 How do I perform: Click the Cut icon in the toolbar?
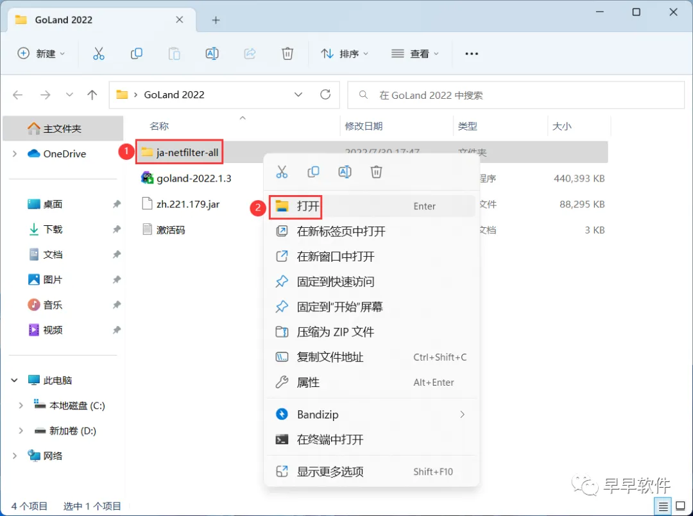pyautogui.click(x=99, y=53)
